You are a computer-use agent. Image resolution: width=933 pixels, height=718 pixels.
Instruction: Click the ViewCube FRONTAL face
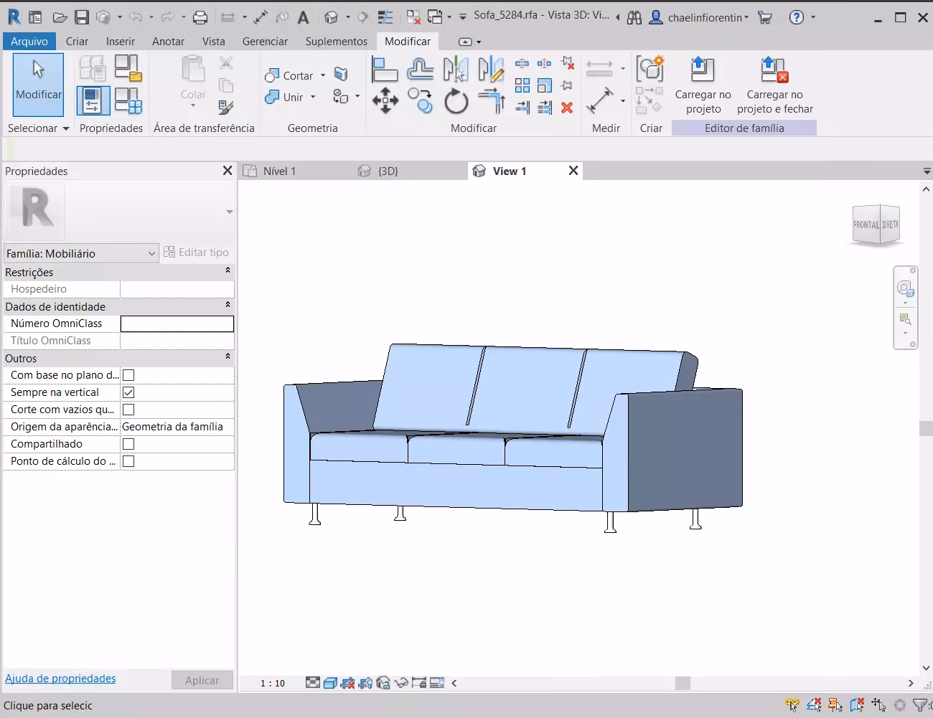(x=866, y=225)
